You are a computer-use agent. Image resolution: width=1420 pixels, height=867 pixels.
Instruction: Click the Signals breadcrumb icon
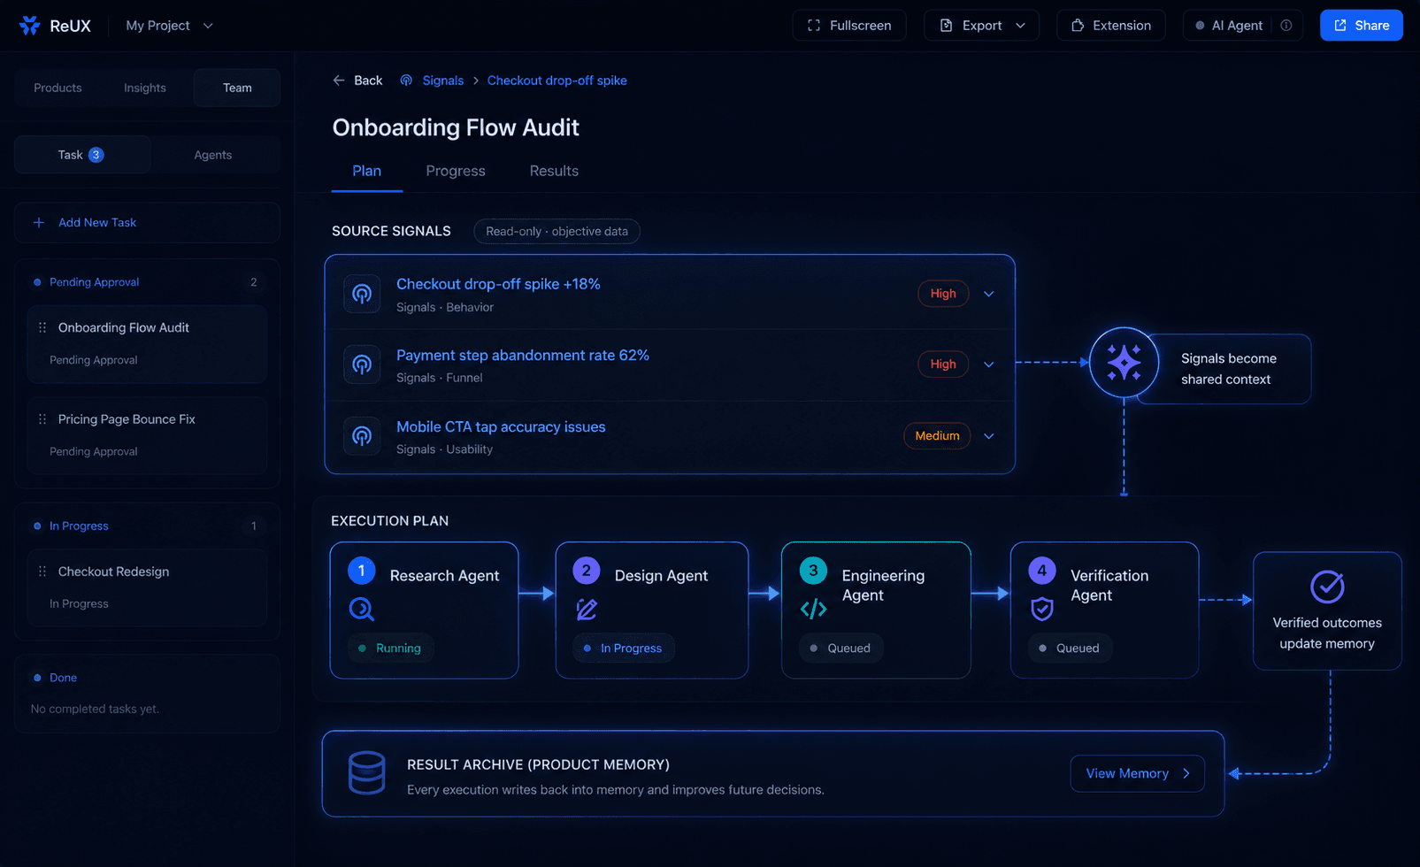(x=406, y=81)
